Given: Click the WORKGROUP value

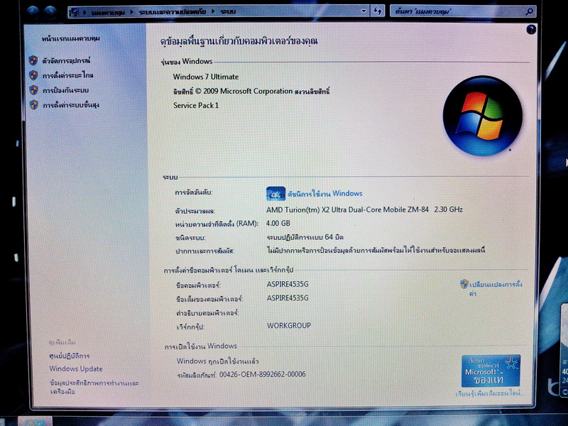Looking at the screenshot, I should 289,326.
